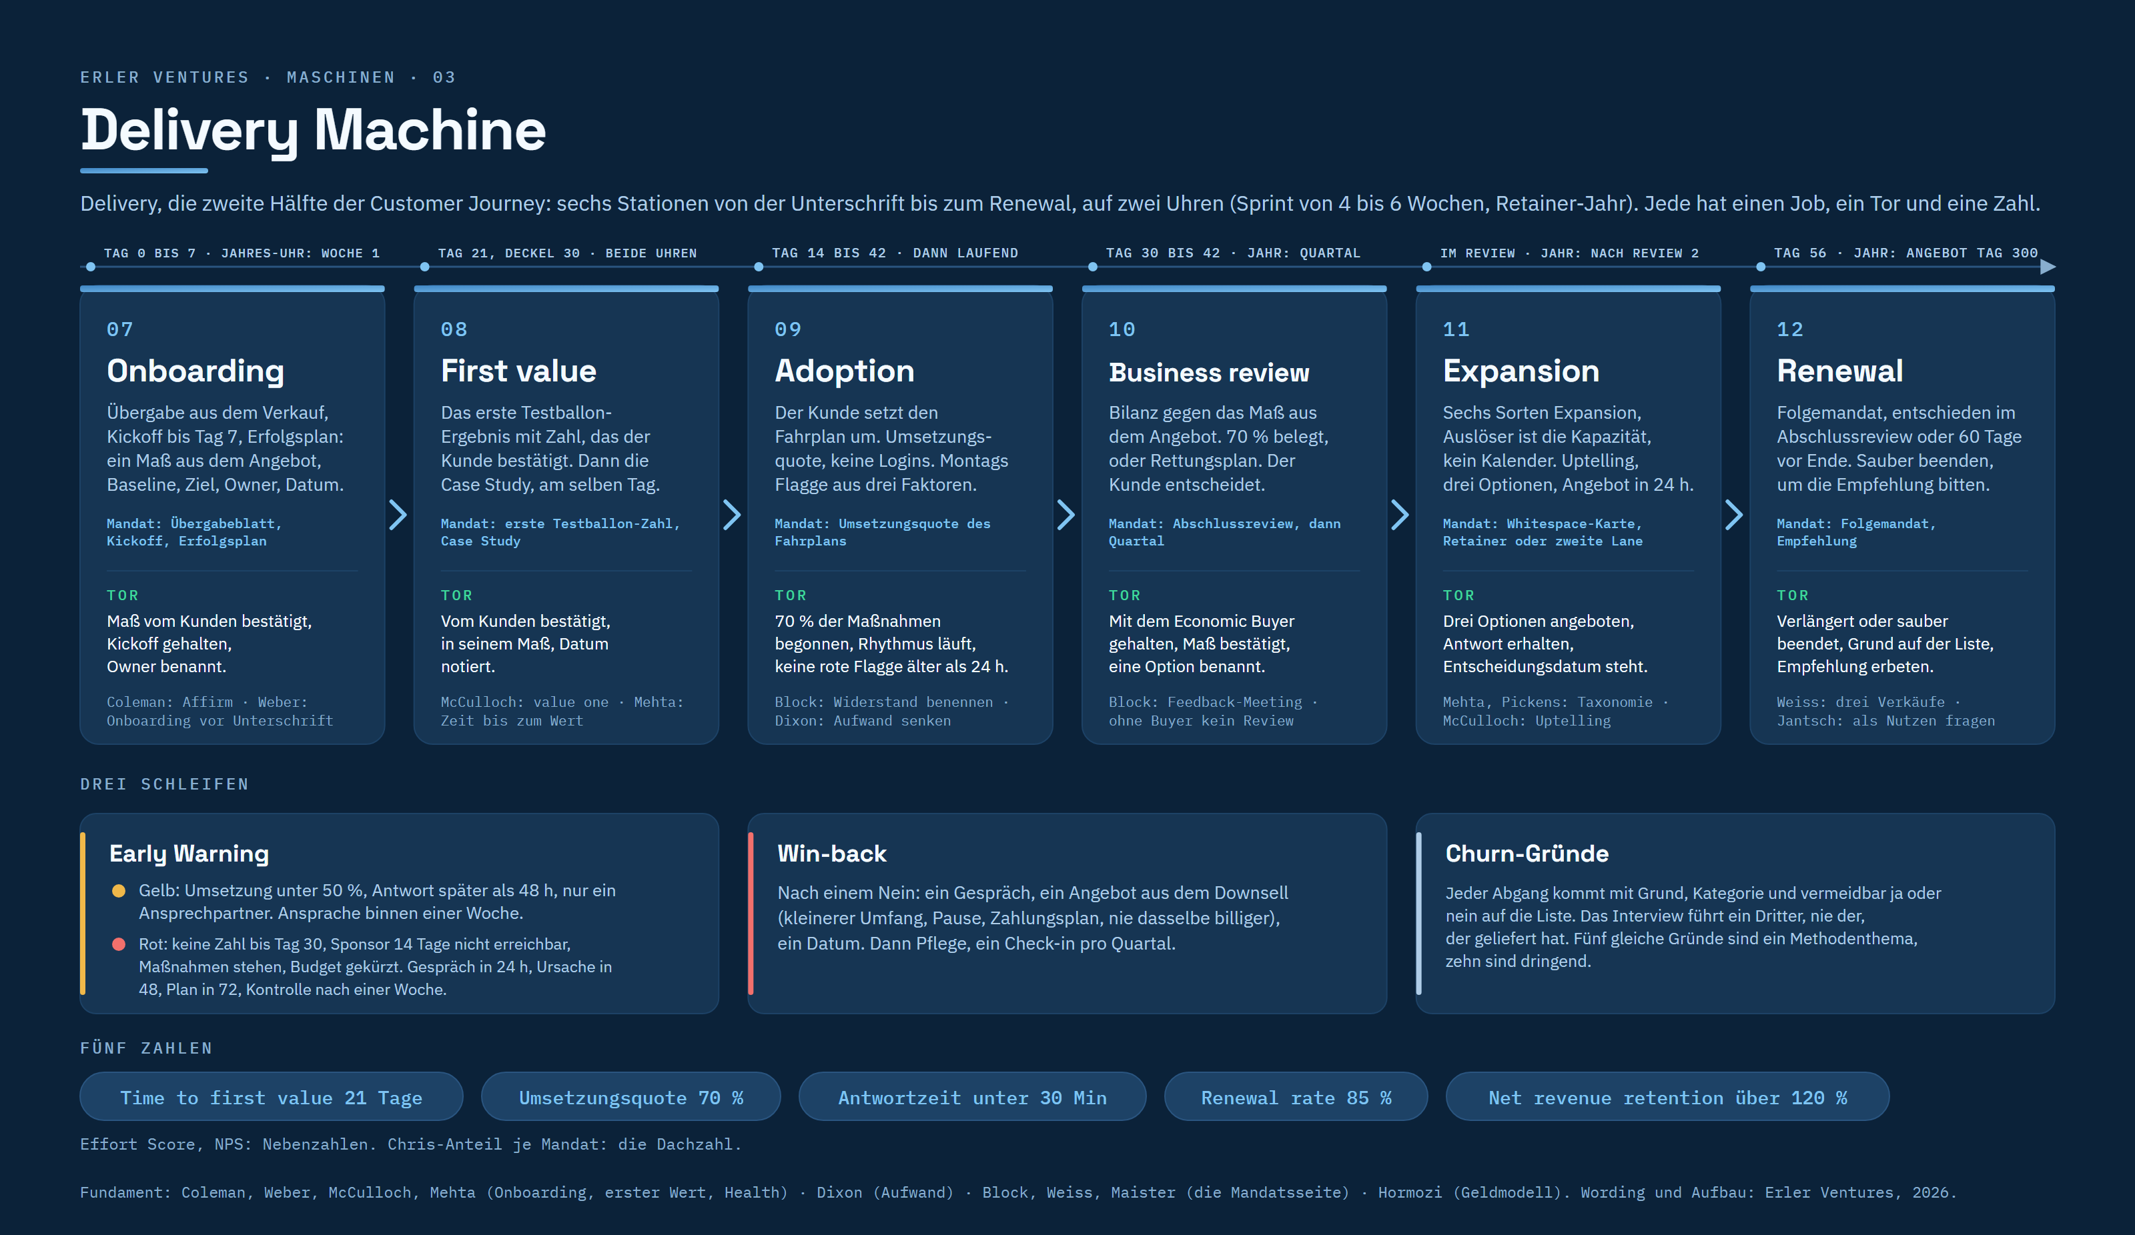Click chevron between Adoption and Business review

[x=1065, y=515]
